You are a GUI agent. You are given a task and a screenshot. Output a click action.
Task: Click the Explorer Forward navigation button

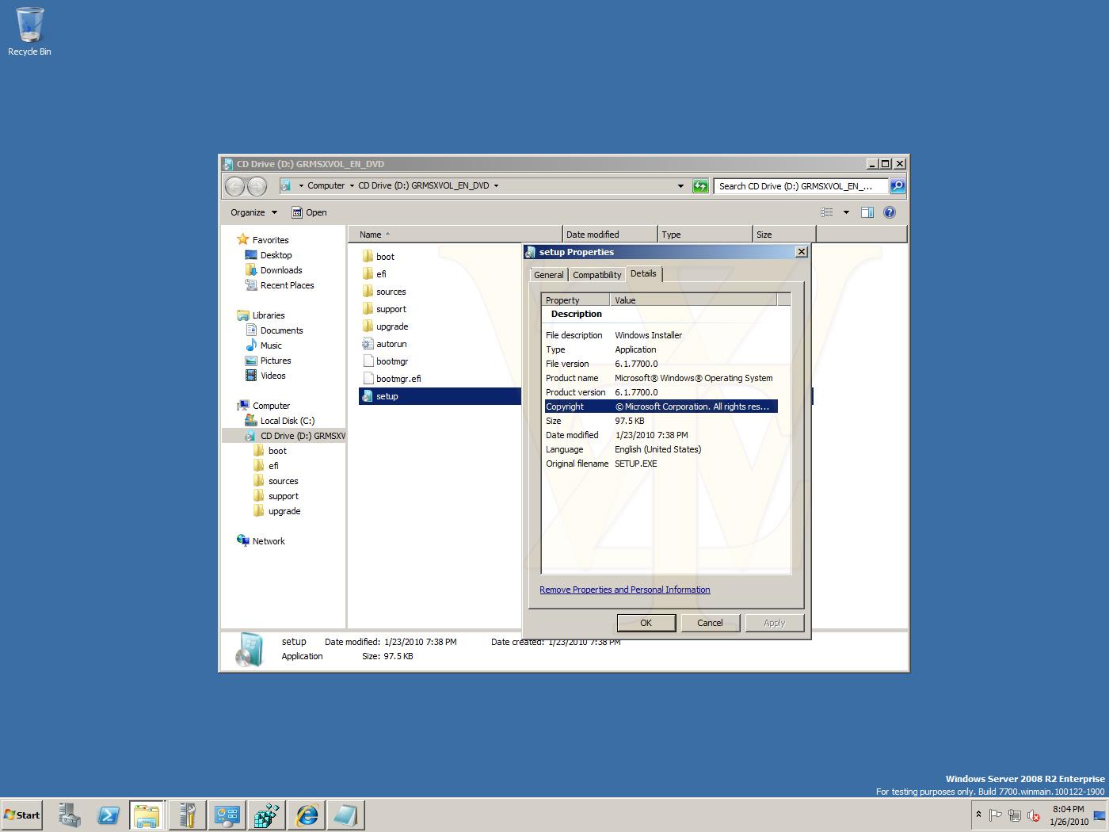tap(257, 186)
